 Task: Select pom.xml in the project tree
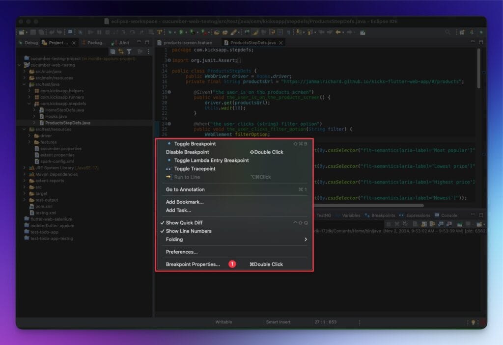pyautogui.click(x=44, y=206)
